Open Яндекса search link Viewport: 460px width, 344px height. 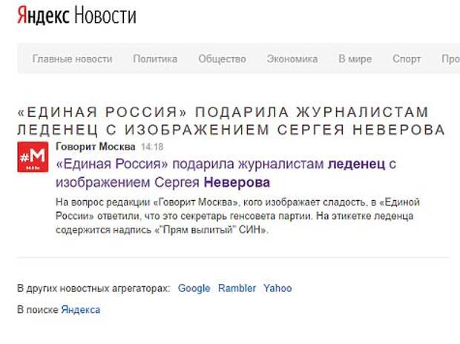point(81,310)
